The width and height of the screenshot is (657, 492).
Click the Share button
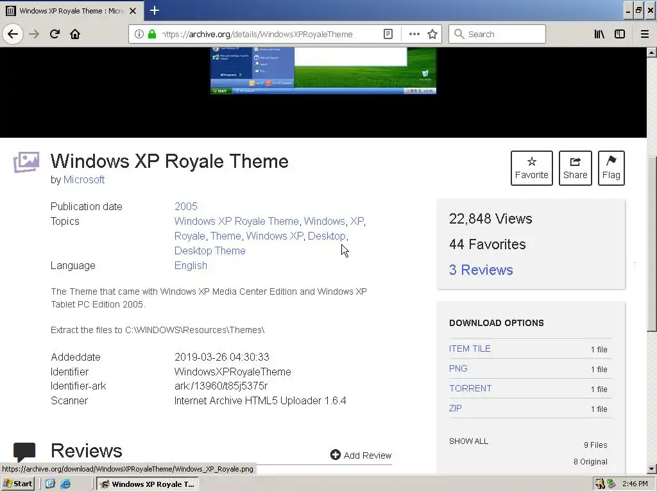click(575, 168)
